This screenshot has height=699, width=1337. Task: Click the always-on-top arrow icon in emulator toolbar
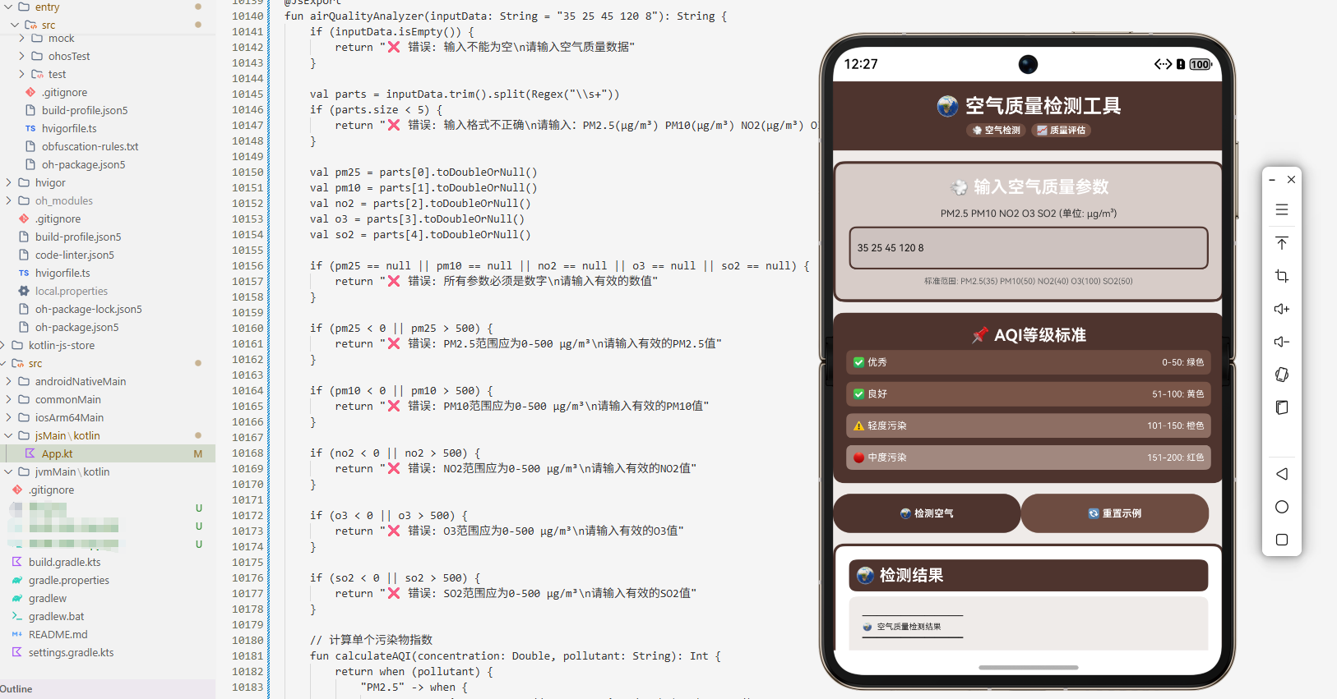1281,243
